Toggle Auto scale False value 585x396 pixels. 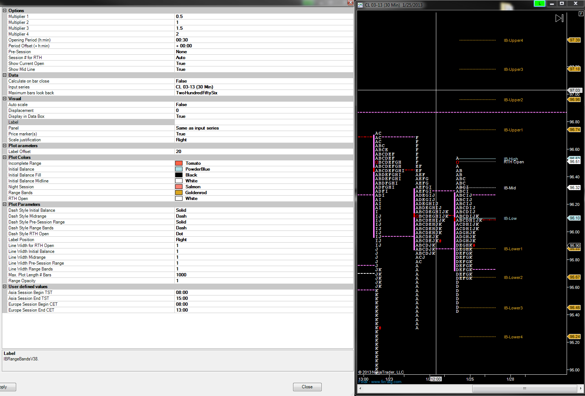coord(264,105)
